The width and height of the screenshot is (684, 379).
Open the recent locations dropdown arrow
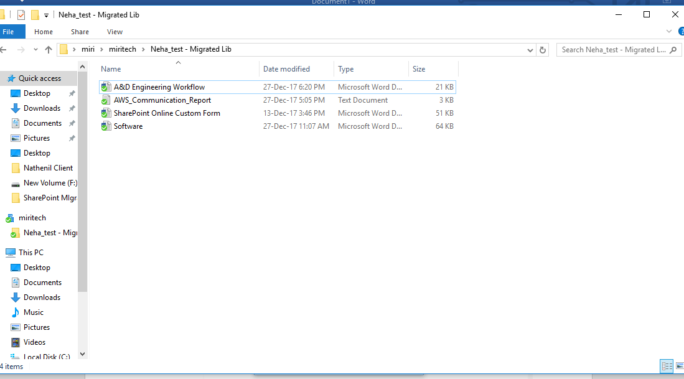point(35,49)
